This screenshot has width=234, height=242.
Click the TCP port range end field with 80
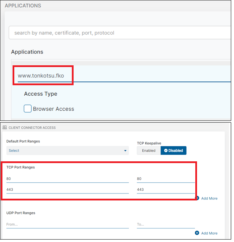[166, 179]
